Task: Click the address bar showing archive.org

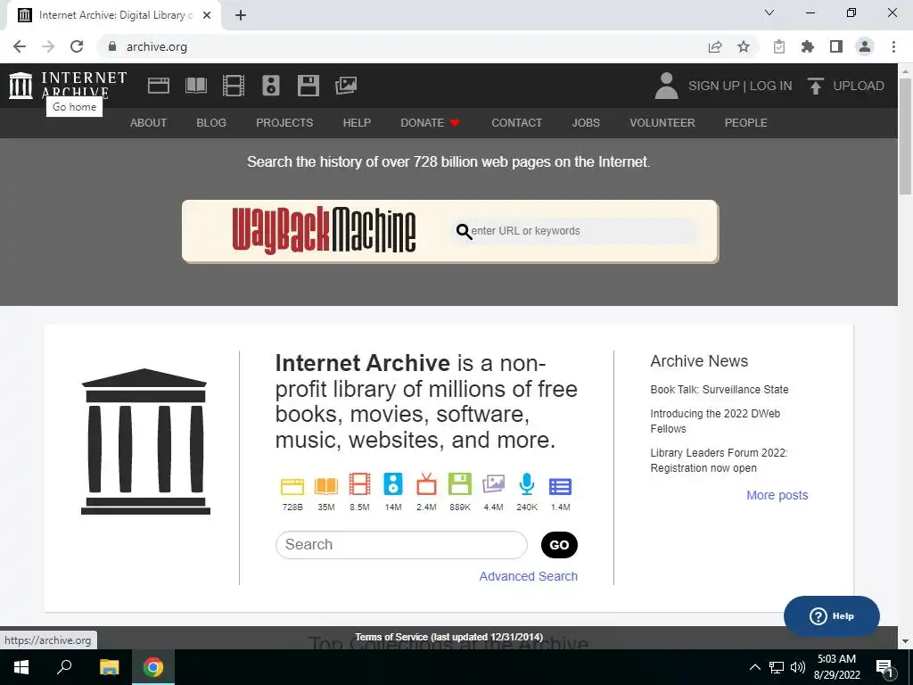Action: pyautogui.click(x=402, y=46)
